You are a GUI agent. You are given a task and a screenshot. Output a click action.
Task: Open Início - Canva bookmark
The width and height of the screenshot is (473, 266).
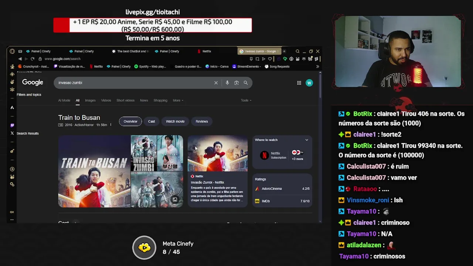pyautogui.click(x=217, y=66)
